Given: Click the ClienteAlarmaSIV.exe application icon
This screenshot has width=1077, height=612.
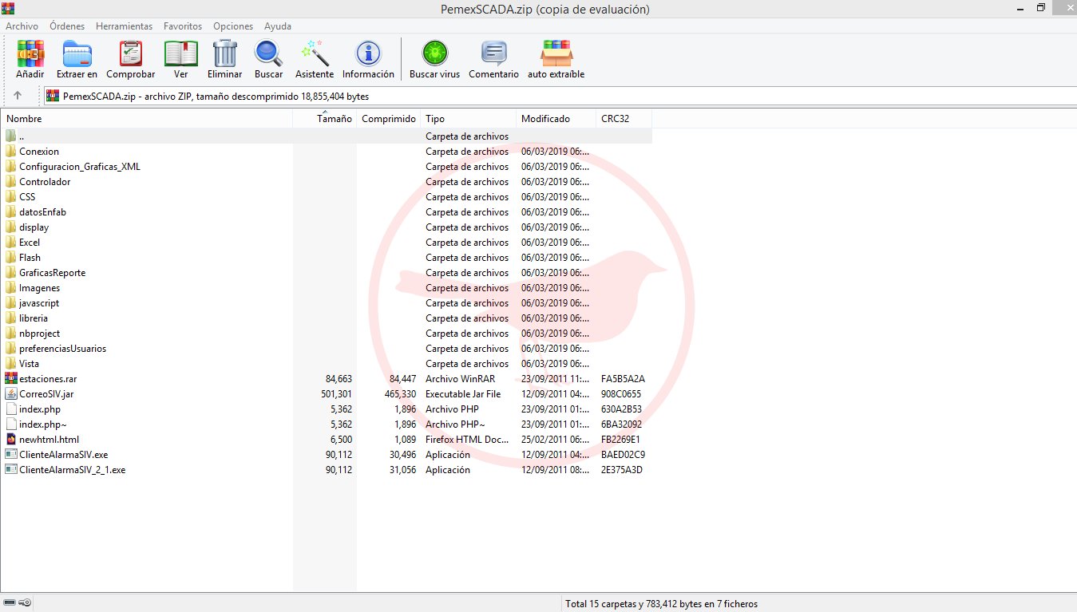Looking at the screenshot, I should pyautogui.click(x=10, y=454).
